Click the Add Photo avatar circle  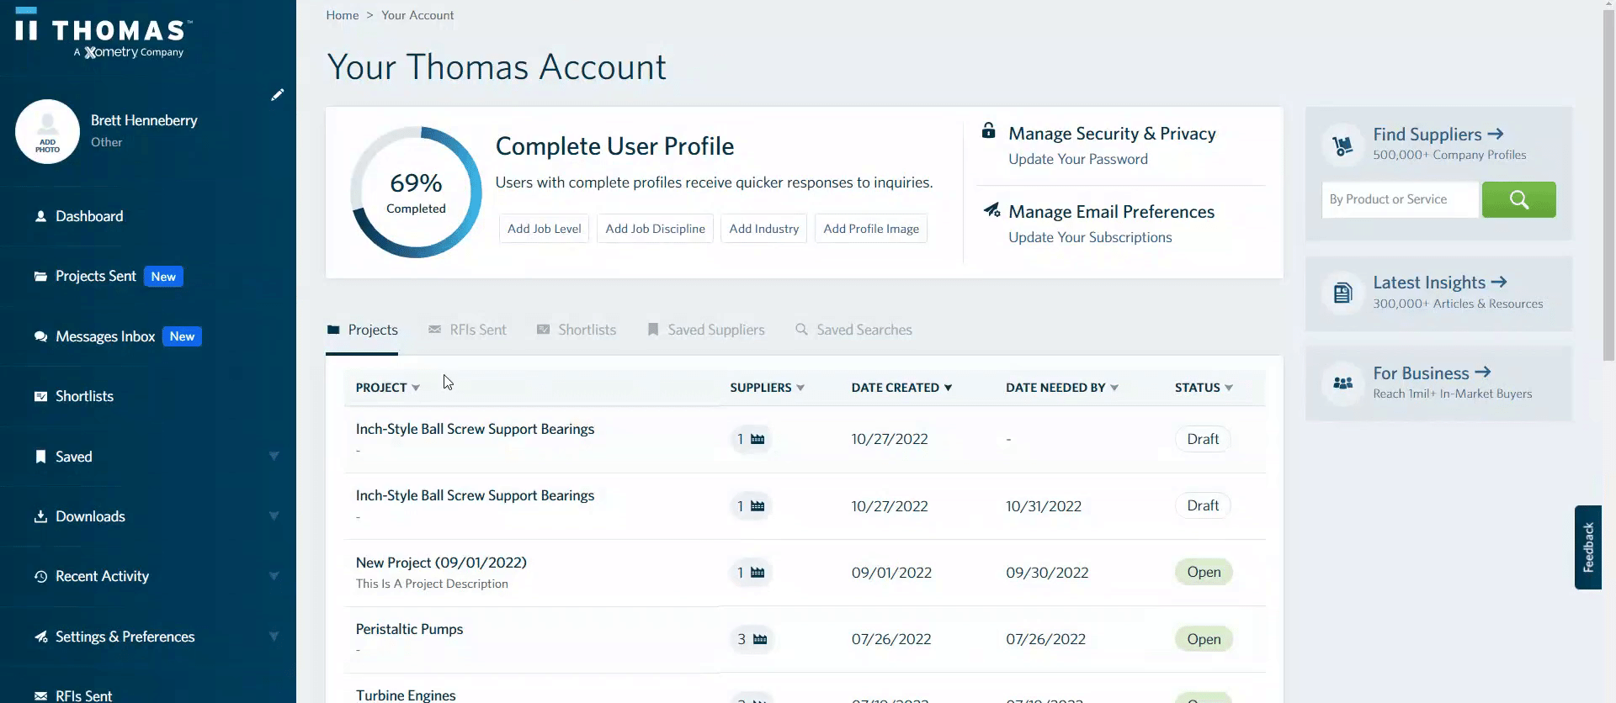click(47, 131)
